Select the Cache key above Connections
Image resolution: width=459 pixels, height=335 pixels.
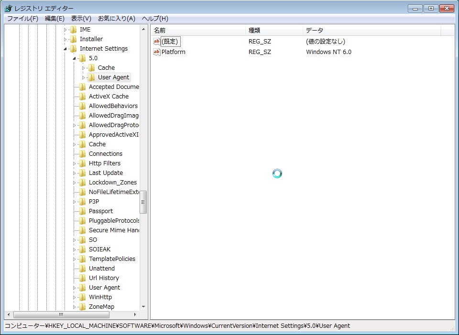[x=97, y=144]
